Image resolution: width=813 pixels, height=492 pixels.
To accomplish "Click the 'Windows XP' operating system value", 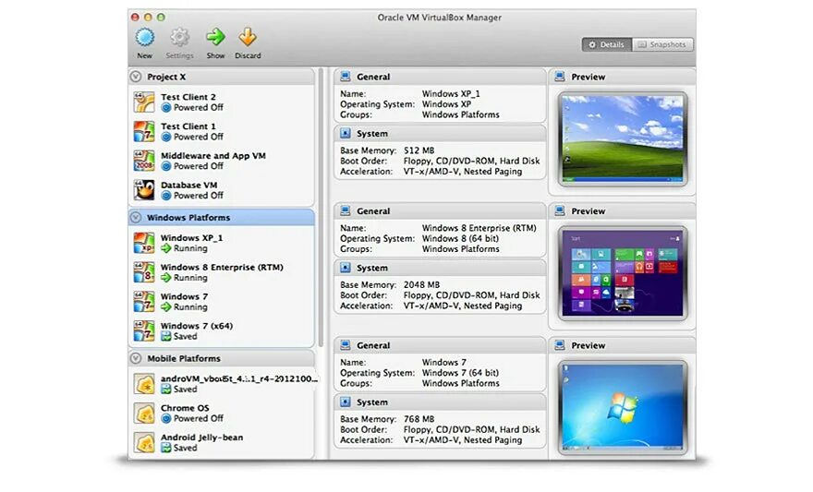I will point(446,104).
